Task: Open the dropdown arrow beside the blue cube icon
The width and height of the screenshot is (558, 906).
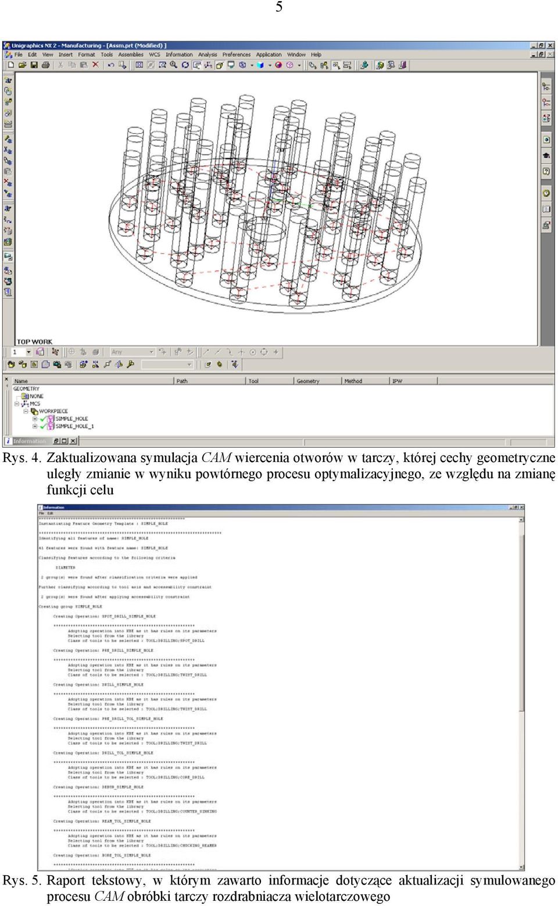Action: coord(270,65)
